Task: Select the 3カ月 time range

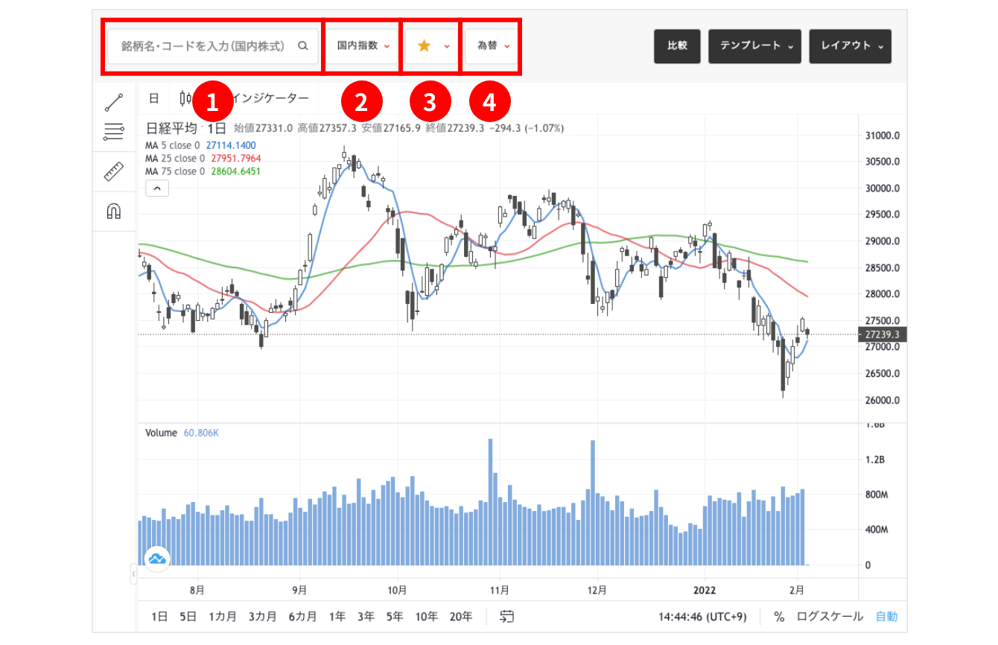Action: (263, 617)
